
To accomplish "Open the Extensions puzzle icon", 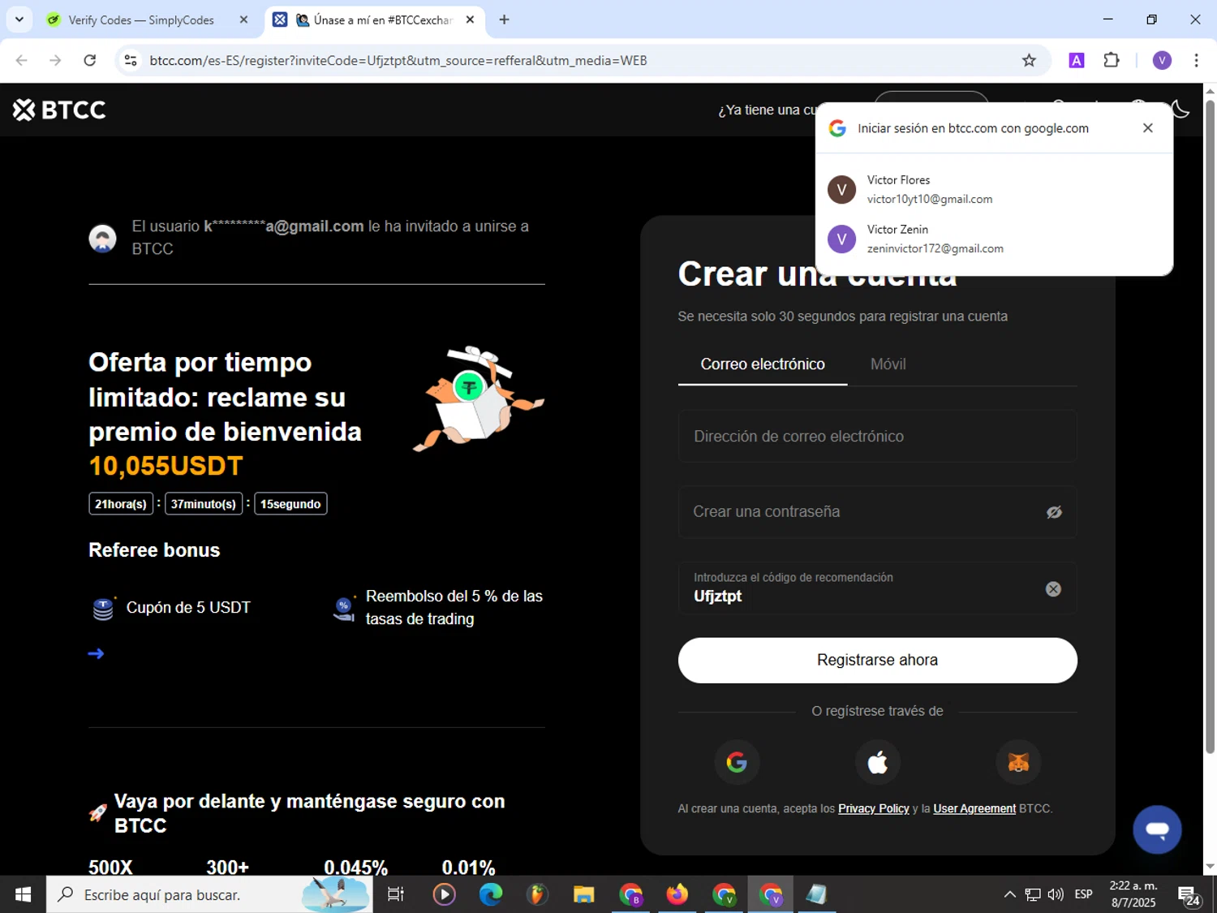I will click(1112, 60).
